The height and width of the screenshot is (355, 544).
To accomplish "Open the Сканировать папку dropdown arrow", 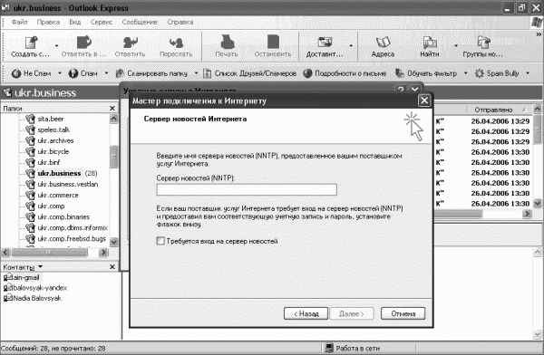I will tap(196, 73).
